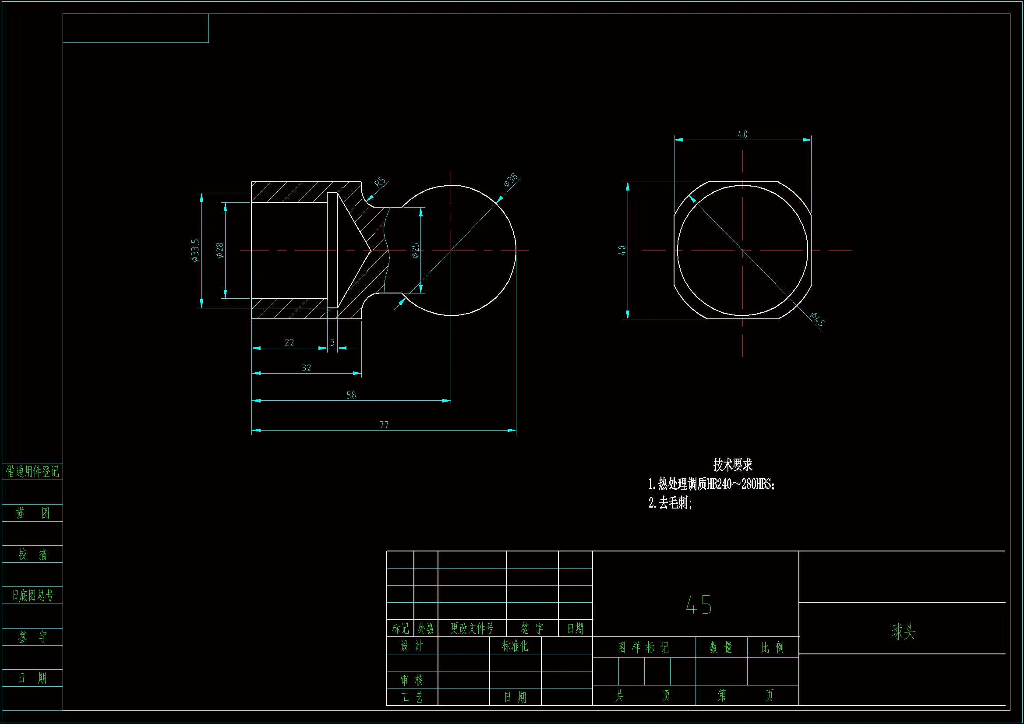Select the 标准化 cell in title block

click(x=515, y=646)
